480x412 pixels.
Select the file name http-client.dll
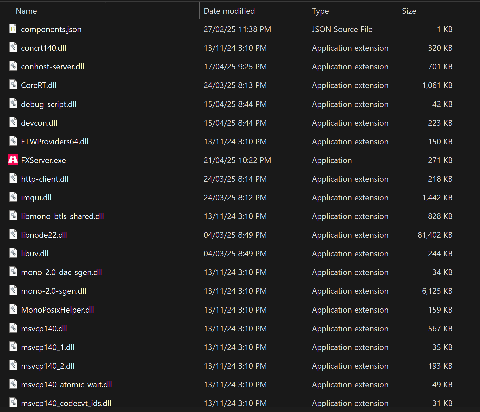(x=45, y=179)
